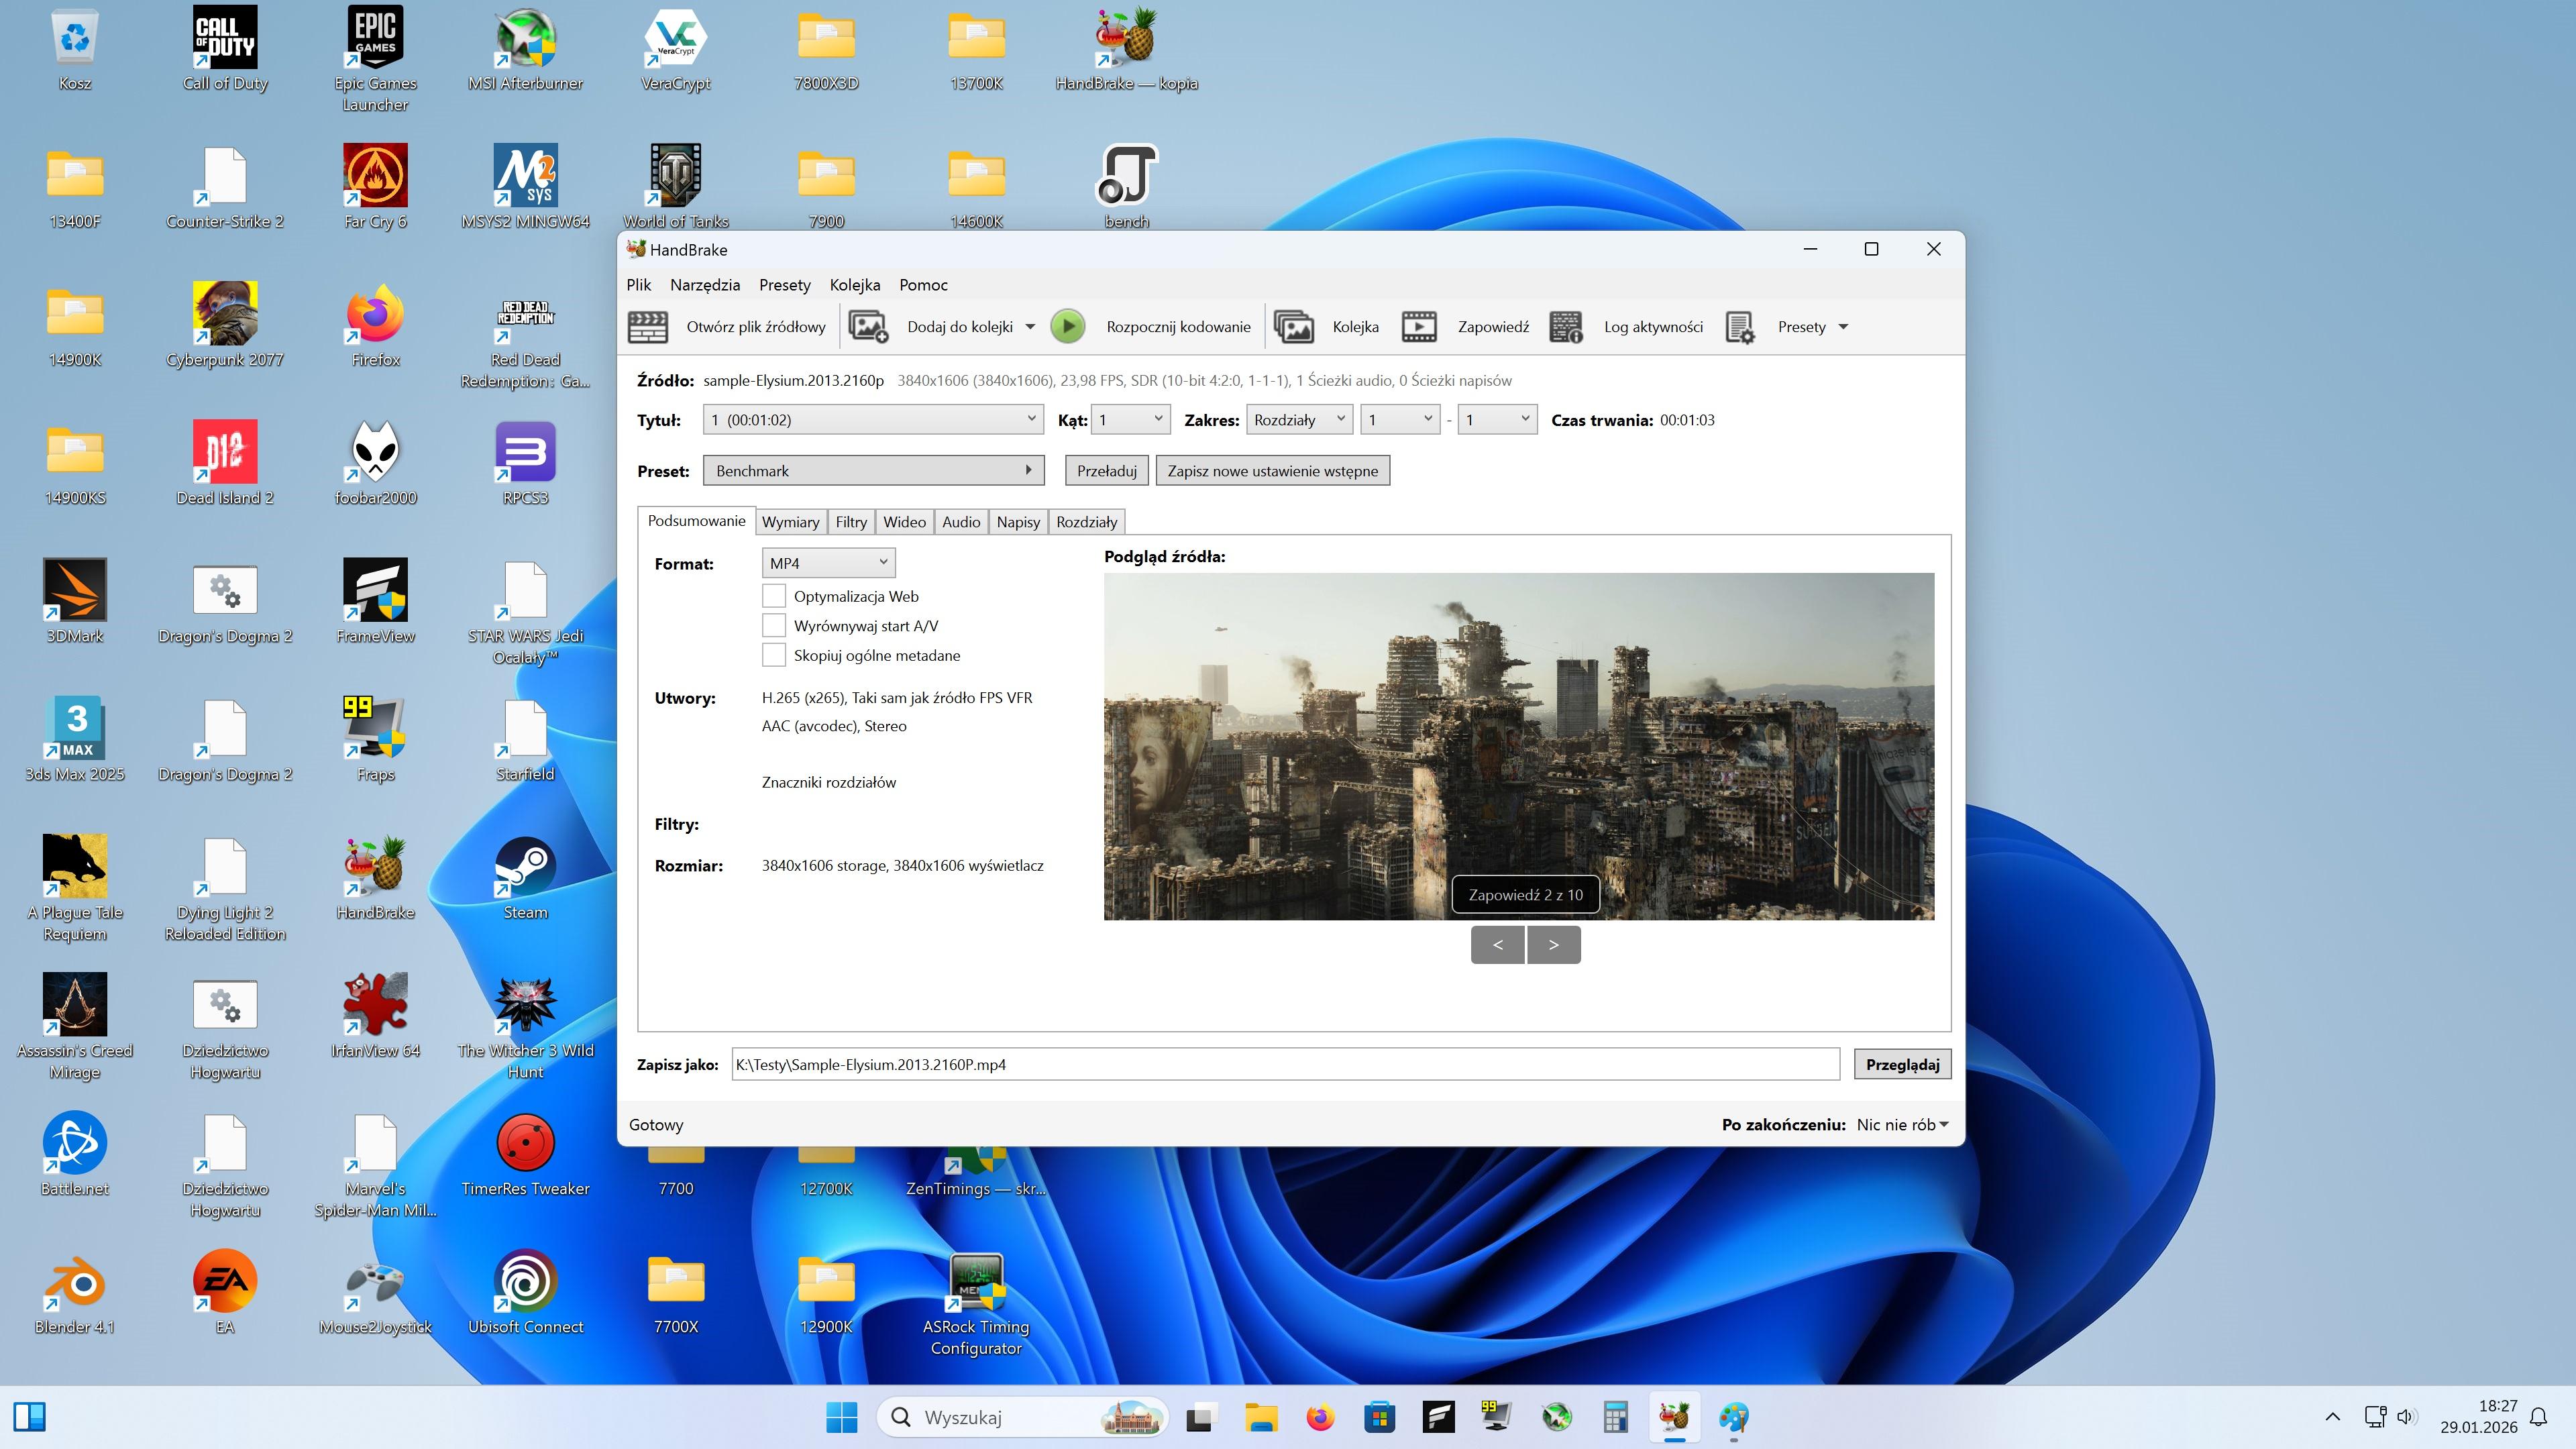Open the Narzędzia menu
Screen dimensions: 2576x1449
coord(705,285)
